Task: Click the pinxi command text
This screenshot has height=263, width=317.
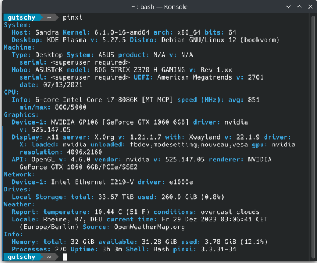Action: coord(73,18)
